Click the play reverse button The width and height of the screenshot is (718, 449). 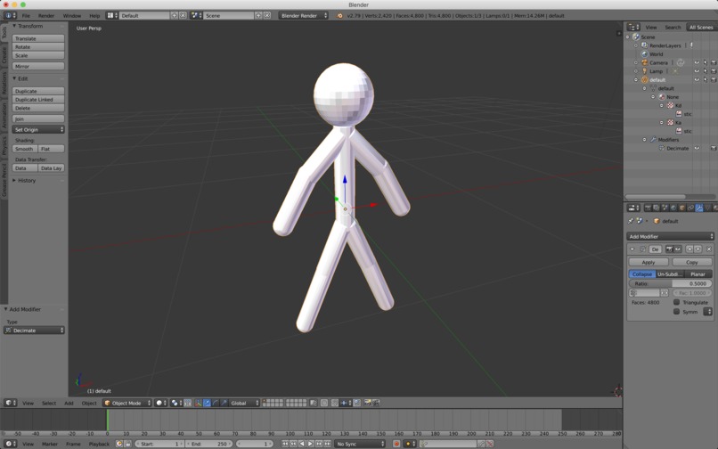[301, 444]
